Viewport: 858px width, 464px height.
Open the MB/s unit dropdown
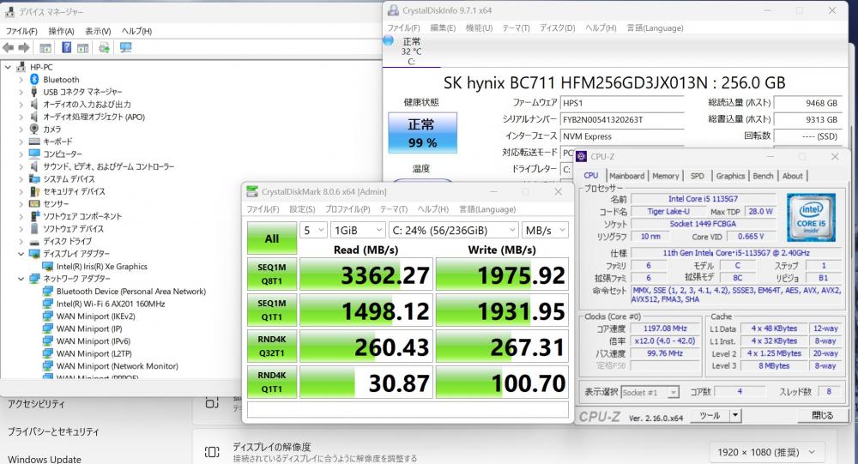544,230
